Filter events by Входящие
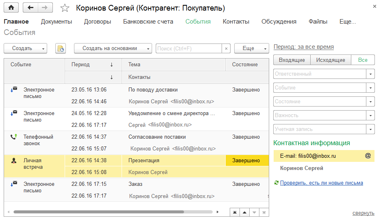 292,60
